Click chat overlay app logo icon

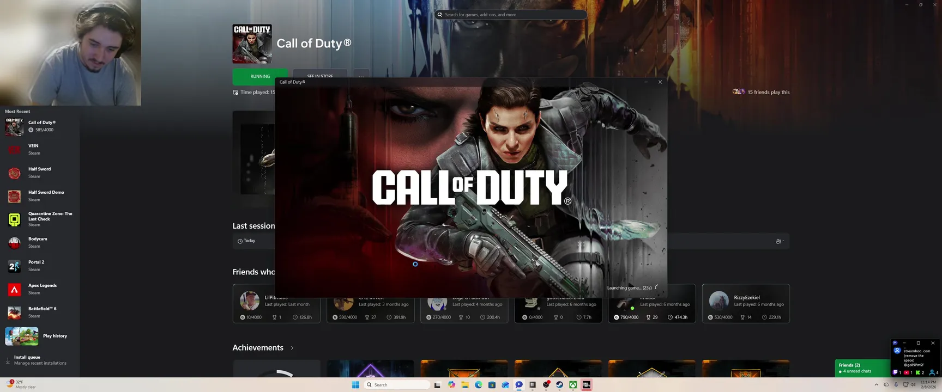(x=895, y=343)
